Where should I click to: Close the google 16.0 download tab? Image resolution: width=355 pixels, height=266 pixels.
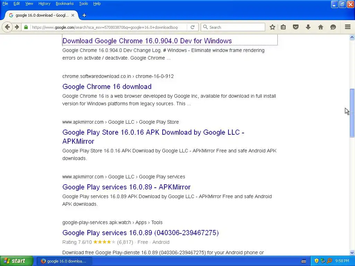[x=73, y=15]
